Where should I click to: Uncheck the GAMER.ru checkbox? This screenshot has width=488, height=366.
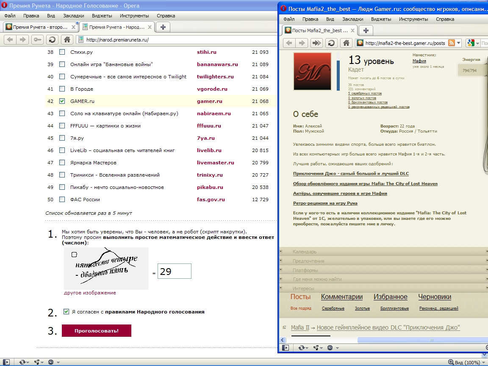click(x=62, y=101)
